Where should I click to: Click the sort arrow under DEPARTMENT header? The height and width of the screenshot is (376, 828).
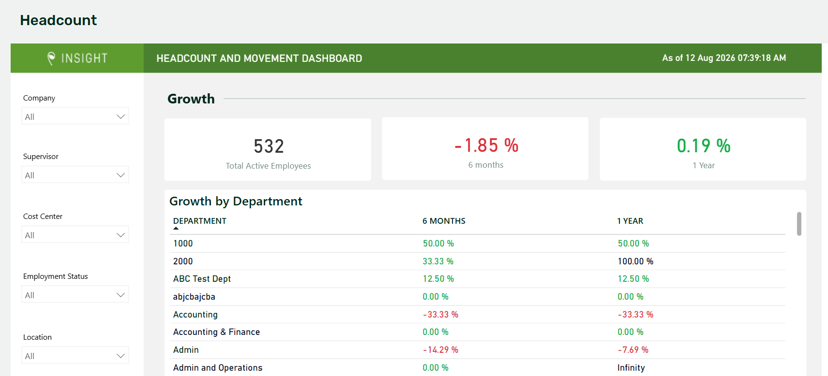(x=176, y=228)
